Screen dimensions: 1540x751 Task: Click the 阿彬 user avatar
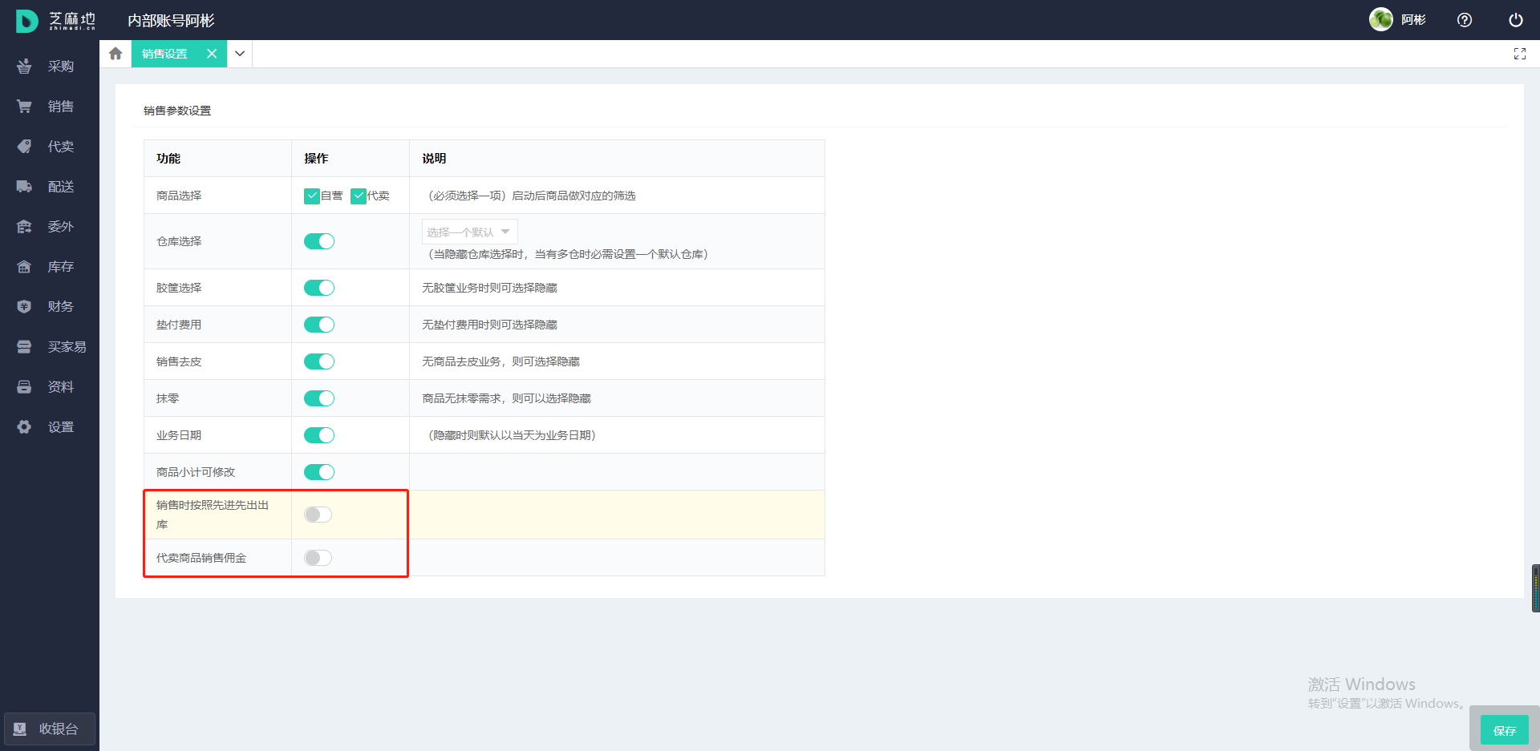pyautogui.click(x=1380, y=19)
